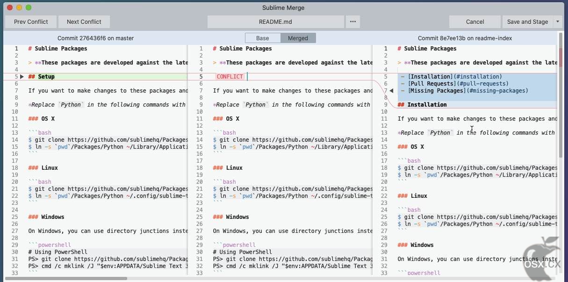Open the README.md file selector
Viewport: 568px width, 282px height.
276,22
